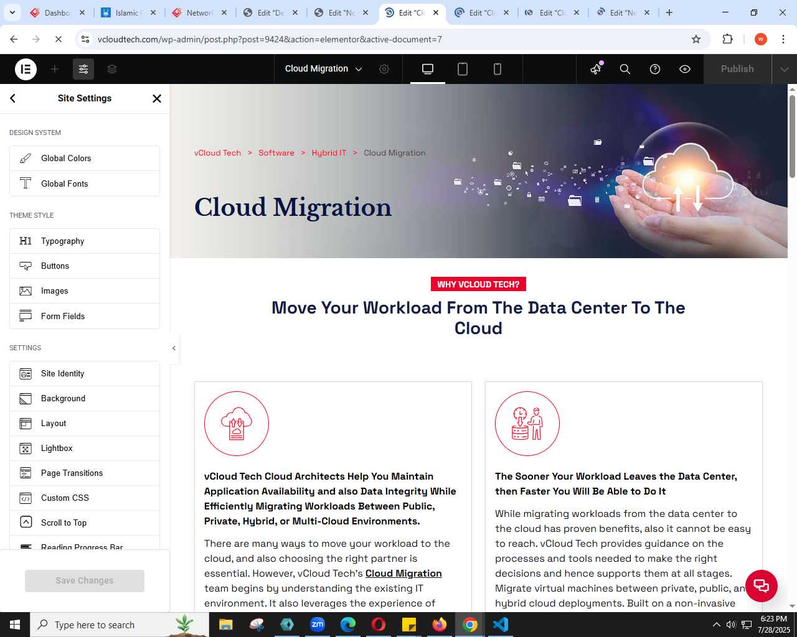
Task: Click the page vertical scrollbar thumb
Action: pos(792,136)
